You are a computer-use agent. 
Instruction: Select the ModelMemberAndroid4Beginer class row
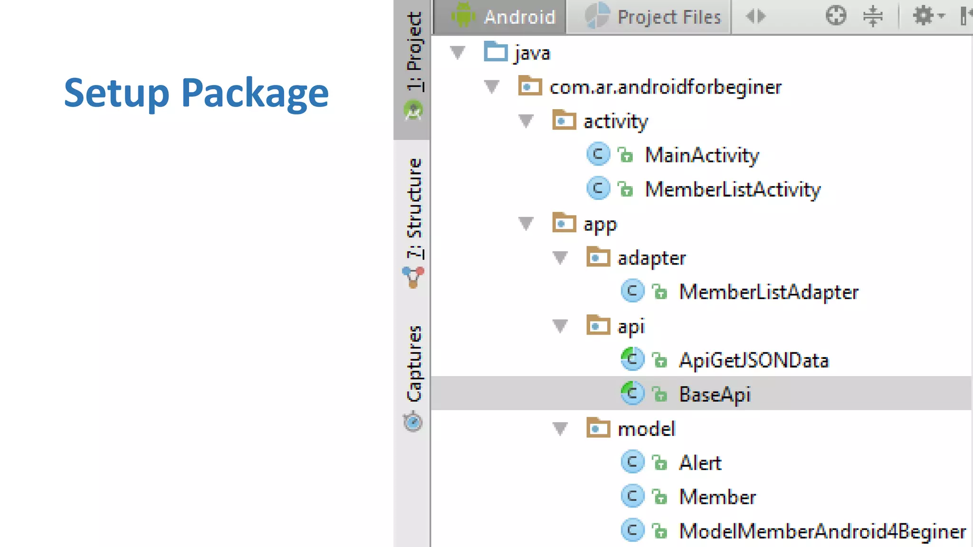[822, 531]
